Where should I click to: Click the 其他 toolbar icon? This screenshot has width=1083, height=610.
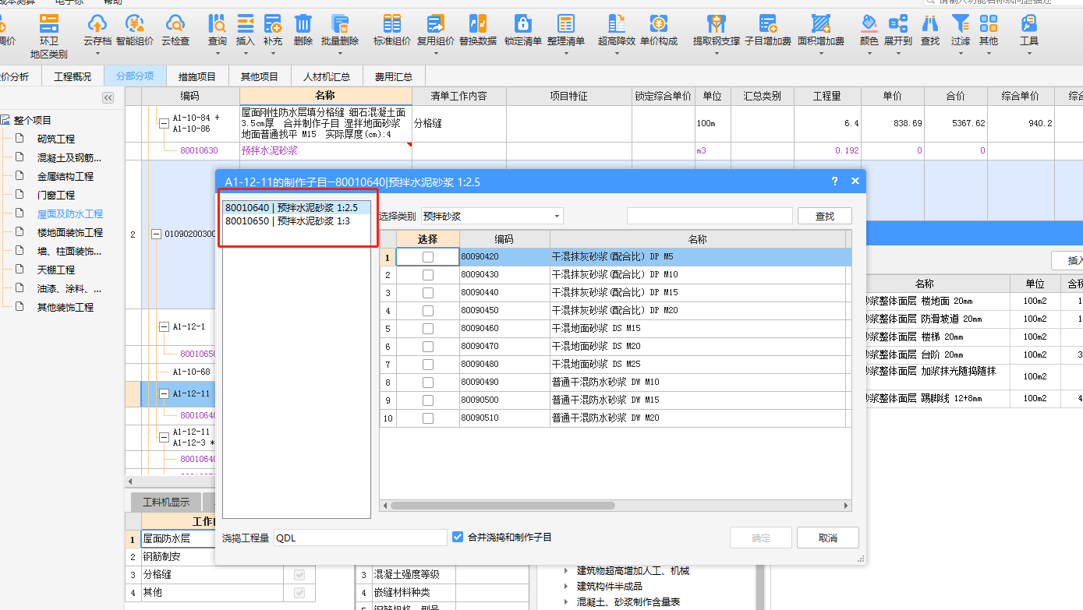(989, 24)
